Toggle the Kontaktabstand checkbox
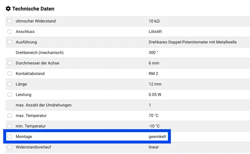Viewport: 250px width, 154px height. coord(10,74)
